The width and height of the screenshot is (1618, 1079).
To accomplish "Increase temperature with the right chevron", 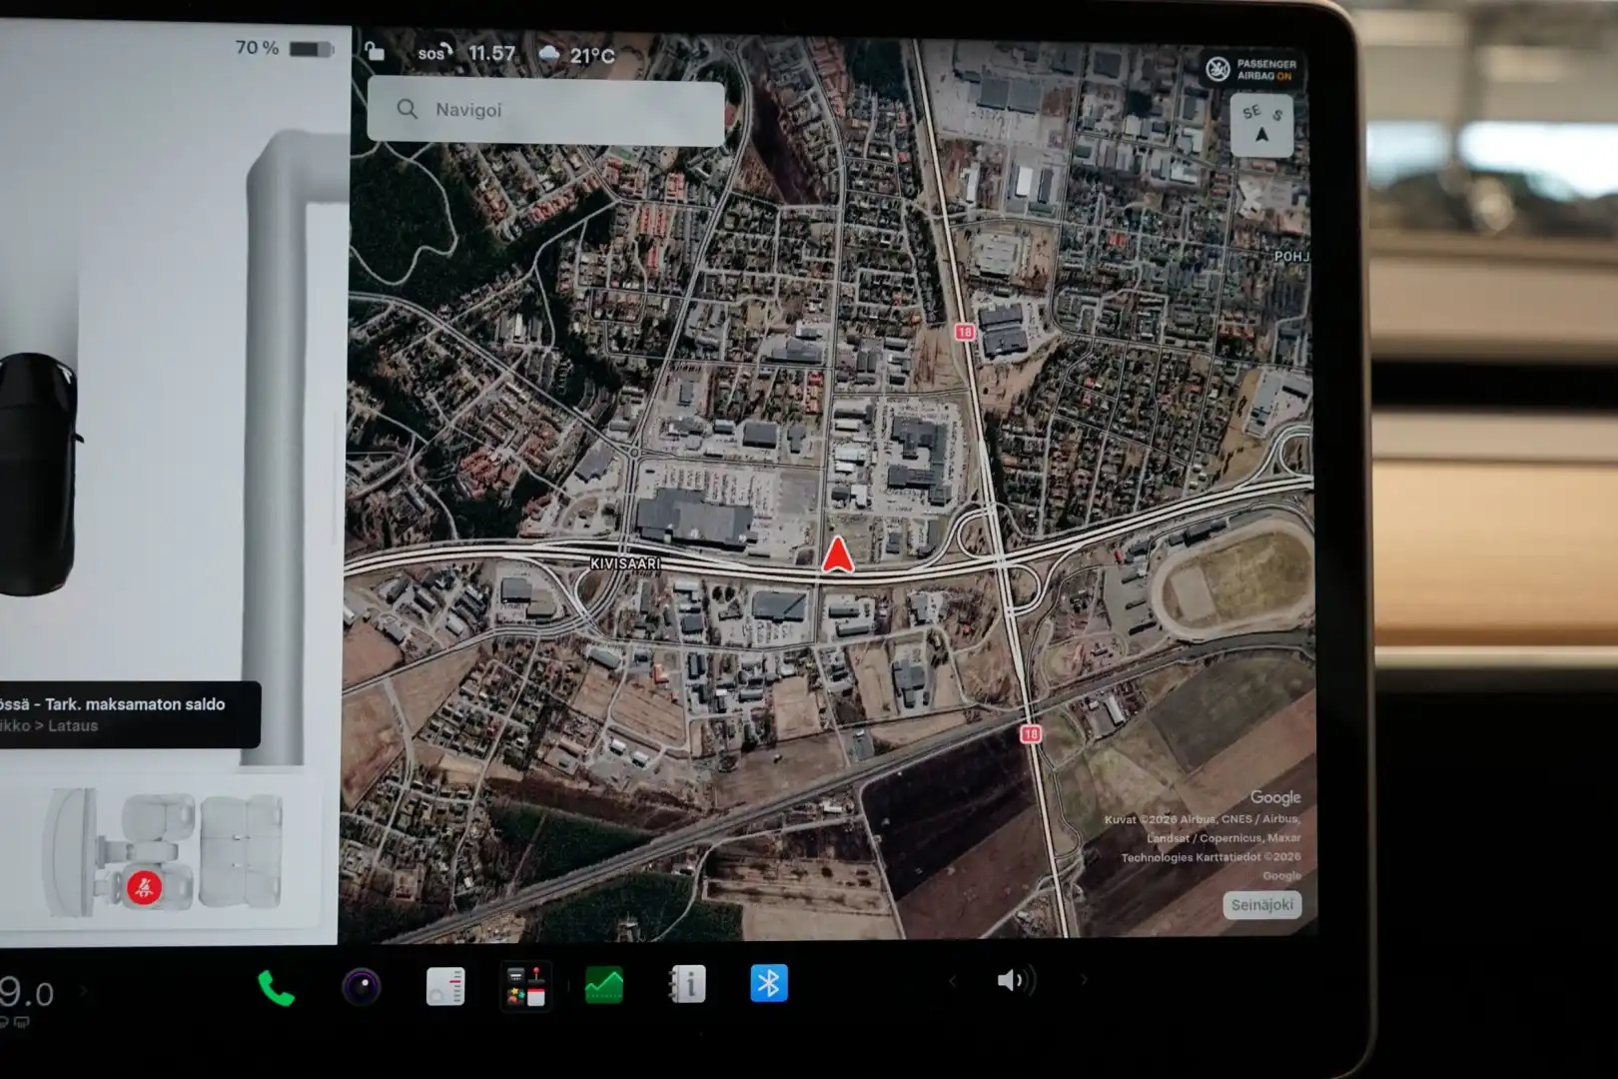I will pyautogui.click(x=84, y=991).
